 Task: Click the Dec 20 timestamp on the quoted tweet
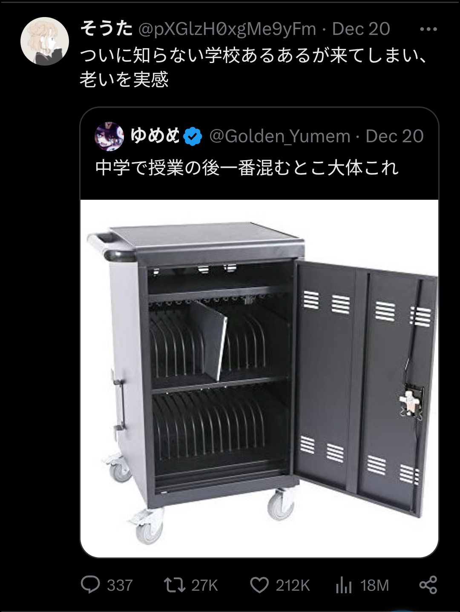[395, 136]
